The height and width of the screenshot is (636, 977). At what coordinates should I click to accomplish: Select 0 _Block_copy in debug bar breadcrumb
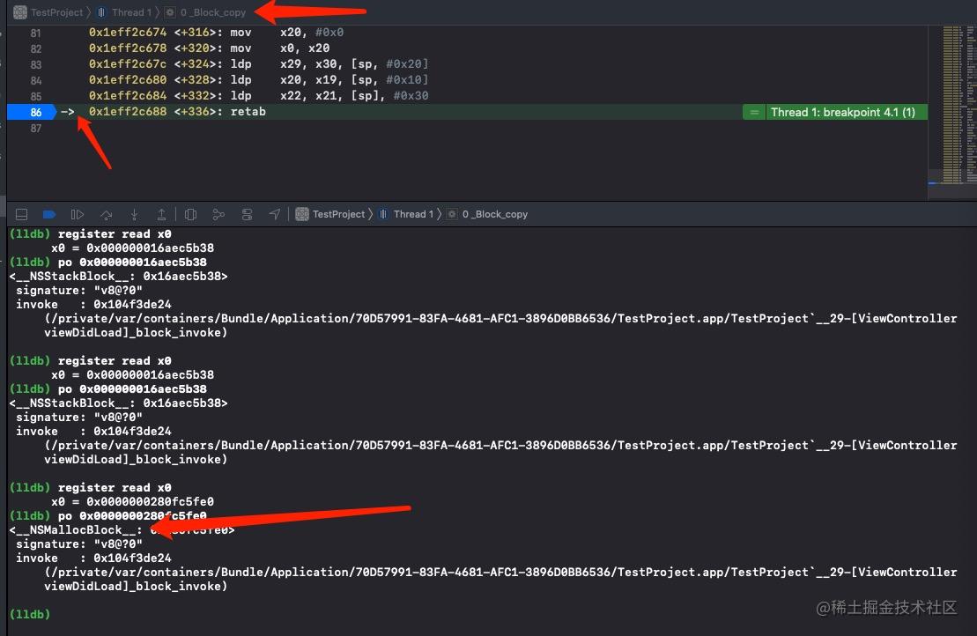(495, 214)
